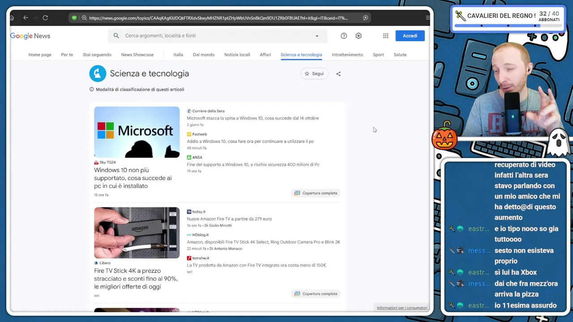
Task: Click the blue Accedi button
Action: (410, 36)
